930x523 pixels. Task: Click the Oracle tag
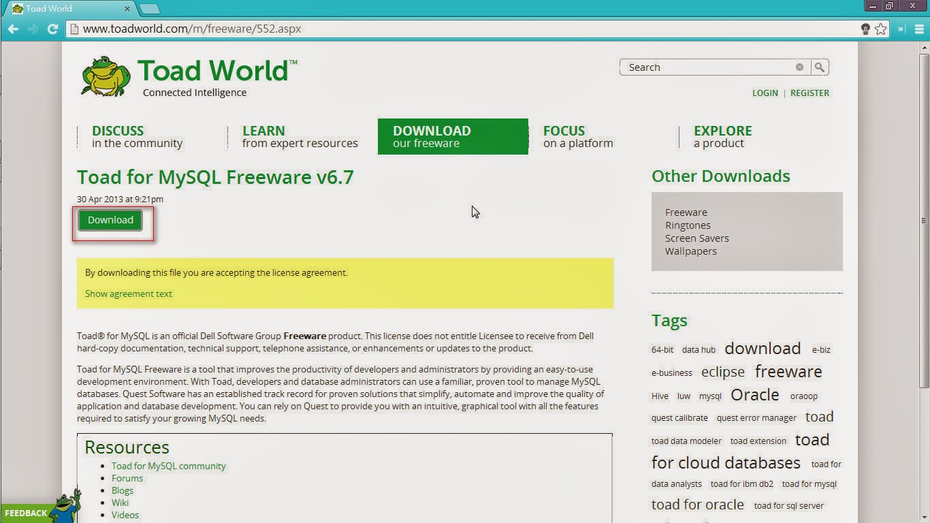click(754, 395)
